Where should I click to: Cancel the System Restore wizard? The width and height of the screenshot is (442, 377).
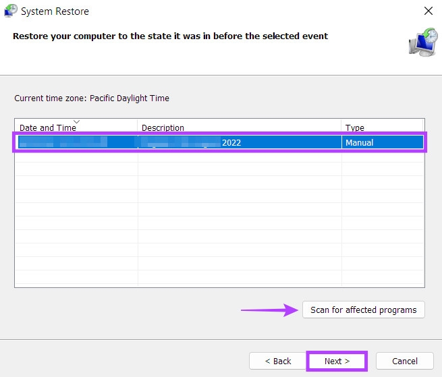point(404,361)
